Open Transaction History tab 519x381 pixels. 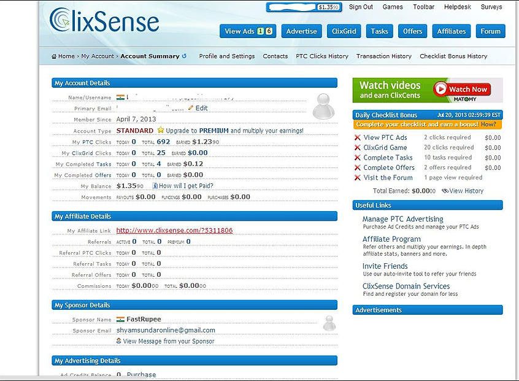pyautogui.click(x=384, y=56)
